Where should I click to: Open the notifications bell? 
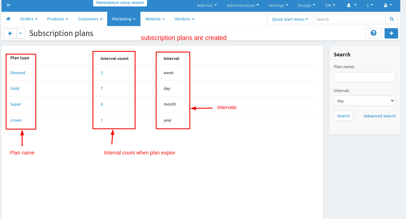[x=352, y=5]
